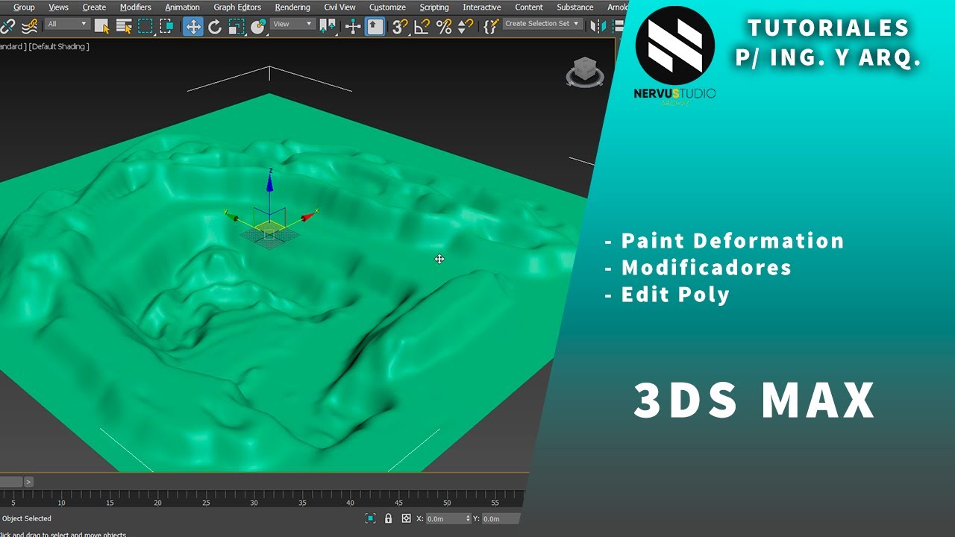Toggle the Percent Snap button

point(444,27)
